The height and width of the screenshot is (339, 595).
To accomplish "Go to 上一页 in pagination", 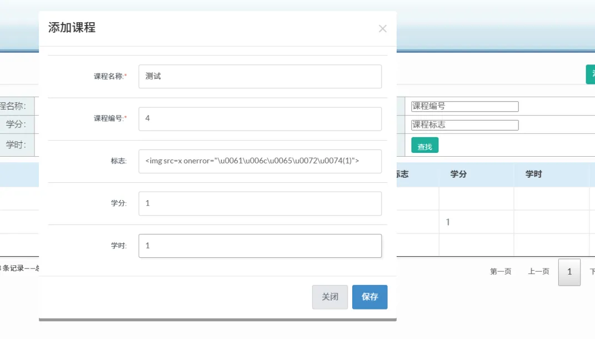I will point(538,271).
